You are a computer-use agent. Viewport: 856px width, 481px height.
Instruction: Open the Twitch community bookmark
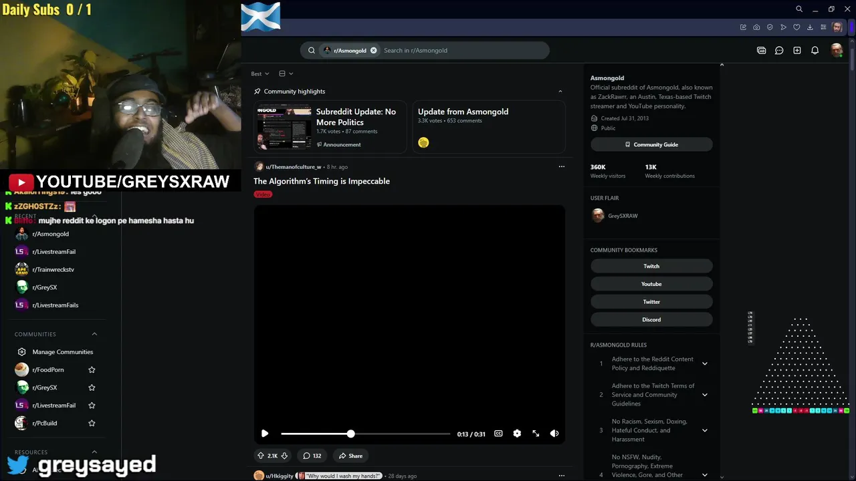[651, 266]
